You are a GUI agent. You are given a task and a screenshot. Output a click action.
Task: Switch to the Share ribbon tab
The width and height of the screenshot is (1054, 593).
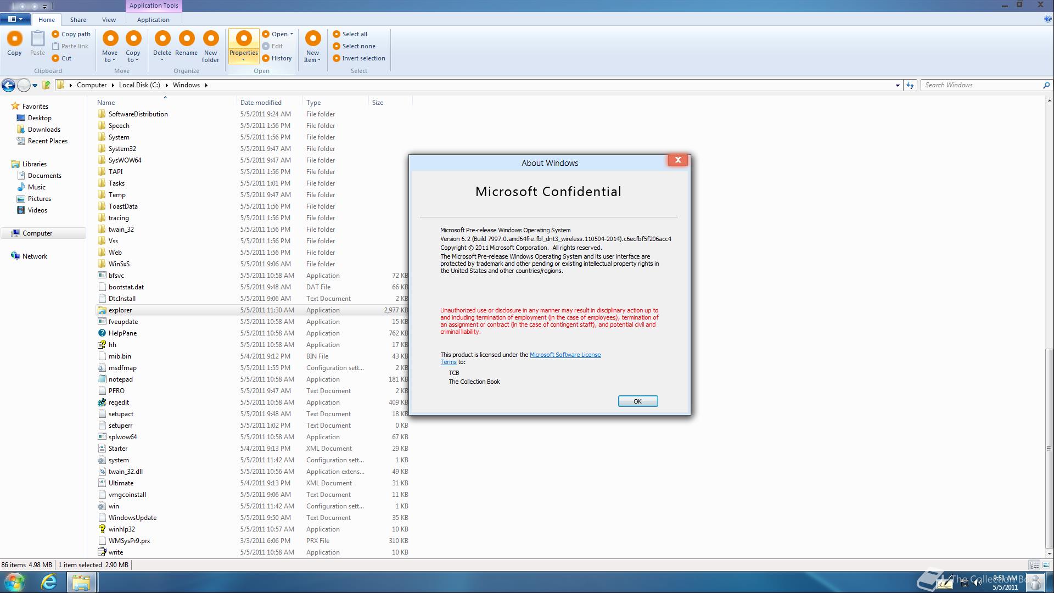(x=78, y=20)
